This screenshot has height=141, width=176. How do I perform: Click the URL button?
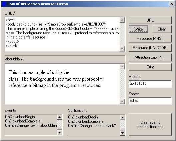(150, 20)
